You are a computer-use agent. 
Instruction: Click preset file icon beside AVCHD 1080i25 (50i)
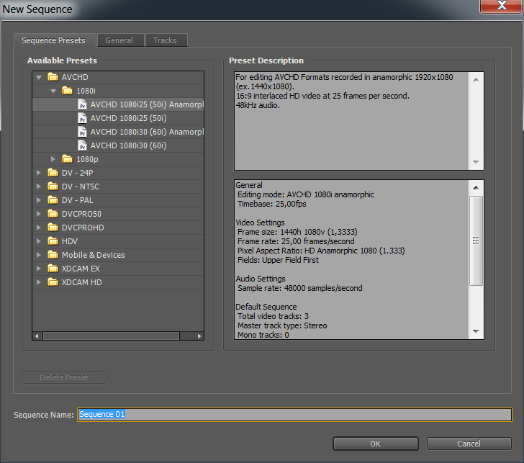point(82,118)
